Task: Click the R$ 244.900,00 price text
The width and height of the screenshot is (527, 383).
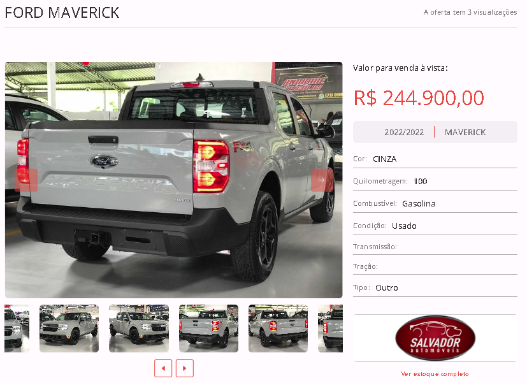Action: click(419, 98)
